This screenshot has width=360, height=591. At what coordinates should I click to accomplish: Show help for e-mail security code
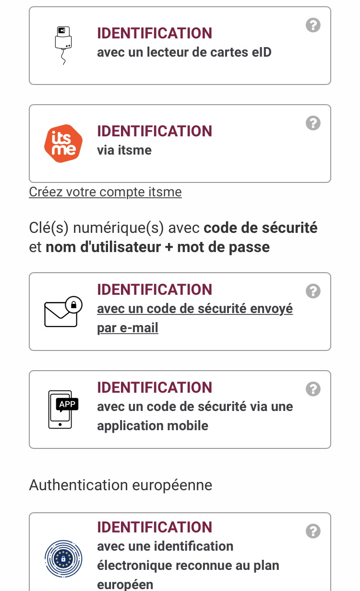(x=313, y=291)
